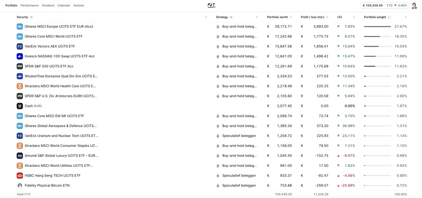Image resolution: width=422 pixels, height=198 pixels.
Task: Open user profile avatar in top right
Action: coord(414,6)
